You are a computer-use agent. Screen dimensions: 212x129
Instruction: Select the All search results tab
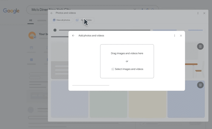tap(31, 20)
